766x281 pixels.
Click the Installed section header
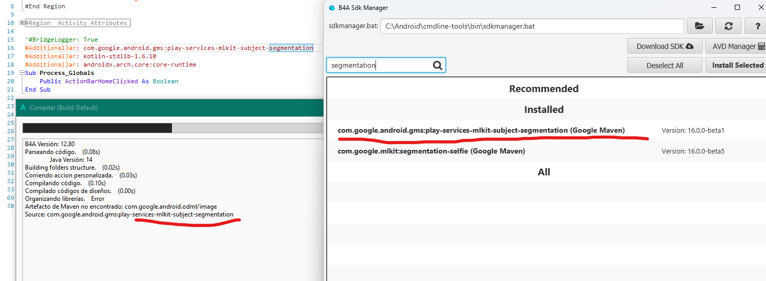click(544, 110)
